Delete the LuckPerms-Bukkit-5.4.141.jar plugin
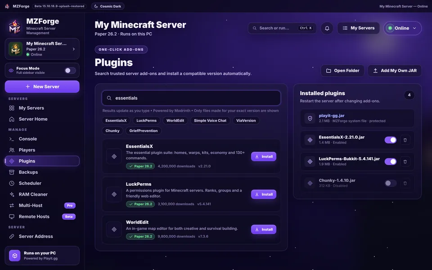This screenshot has width=432, height=270. [x=405, y=162]
